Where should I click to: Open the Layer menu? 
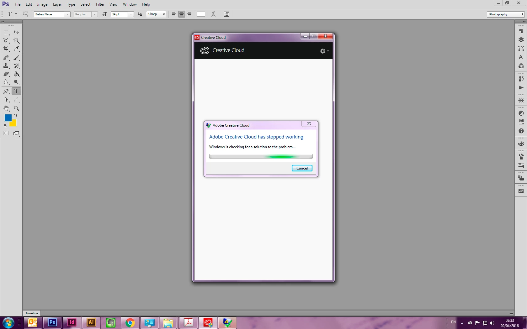tap(57, 4)
